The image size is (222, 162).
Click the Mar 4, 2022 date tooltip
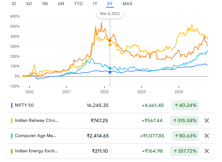110,14
